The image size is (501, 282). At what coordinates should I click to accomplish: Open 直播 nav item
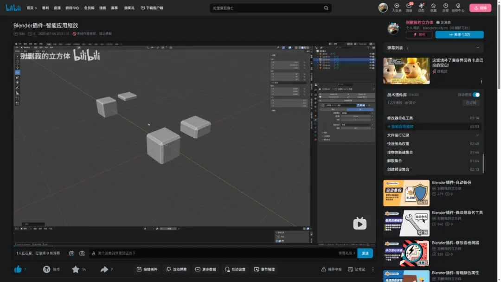[57, 8]
